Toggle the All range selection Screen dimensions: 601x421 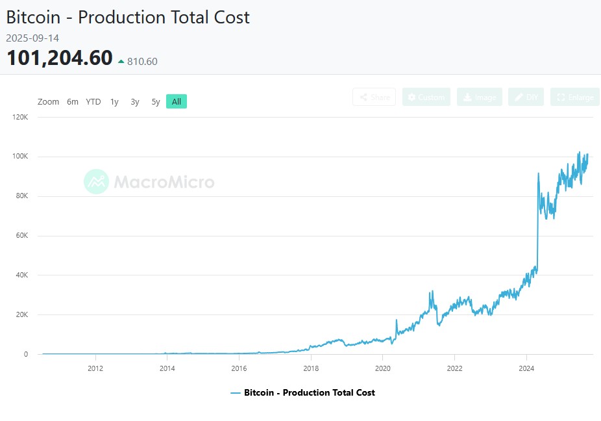click(x=176, y=102)
